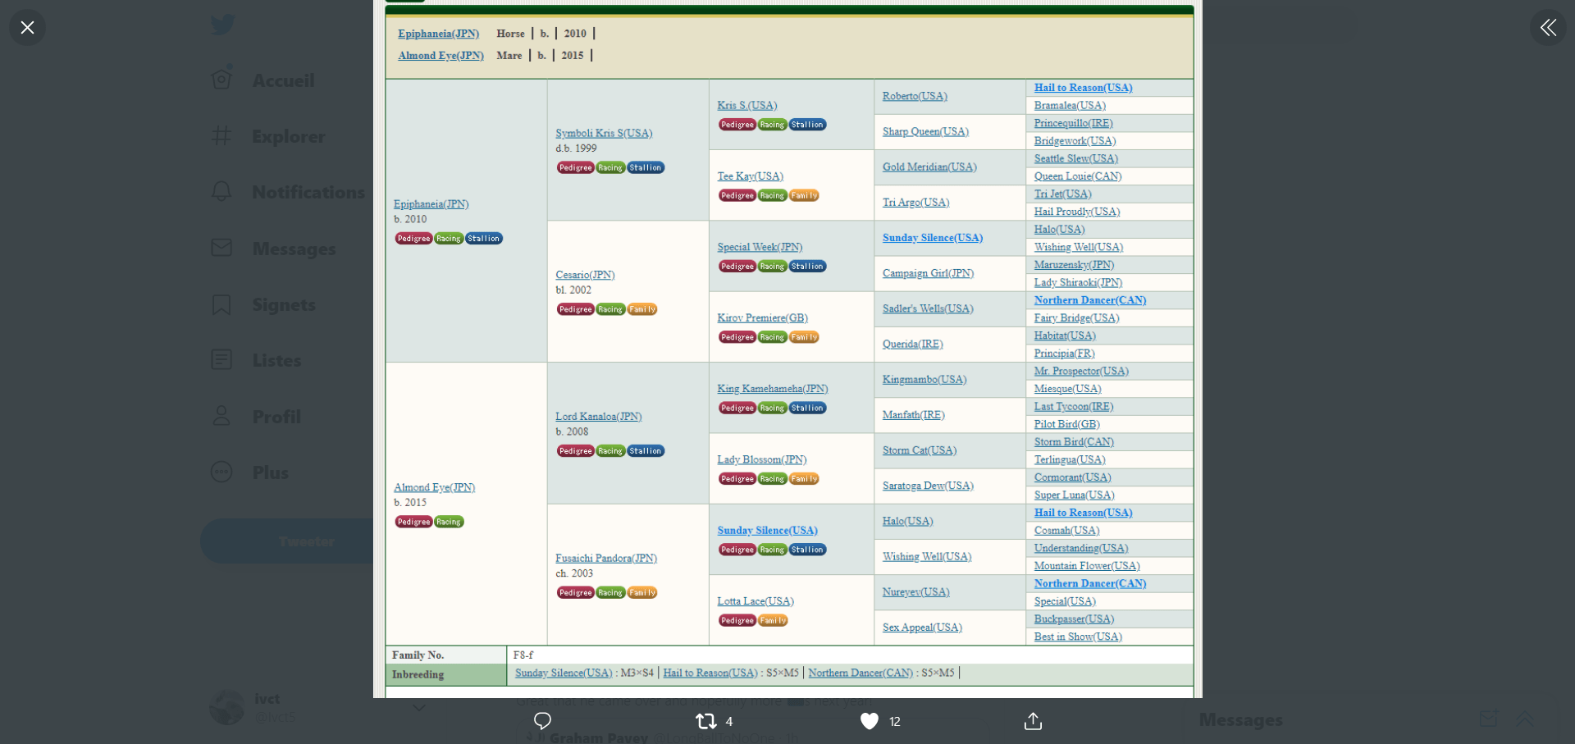This screenshot has width=1575, height=744.
Task: Click the retweet icon
Action: (x=705, y=721)
